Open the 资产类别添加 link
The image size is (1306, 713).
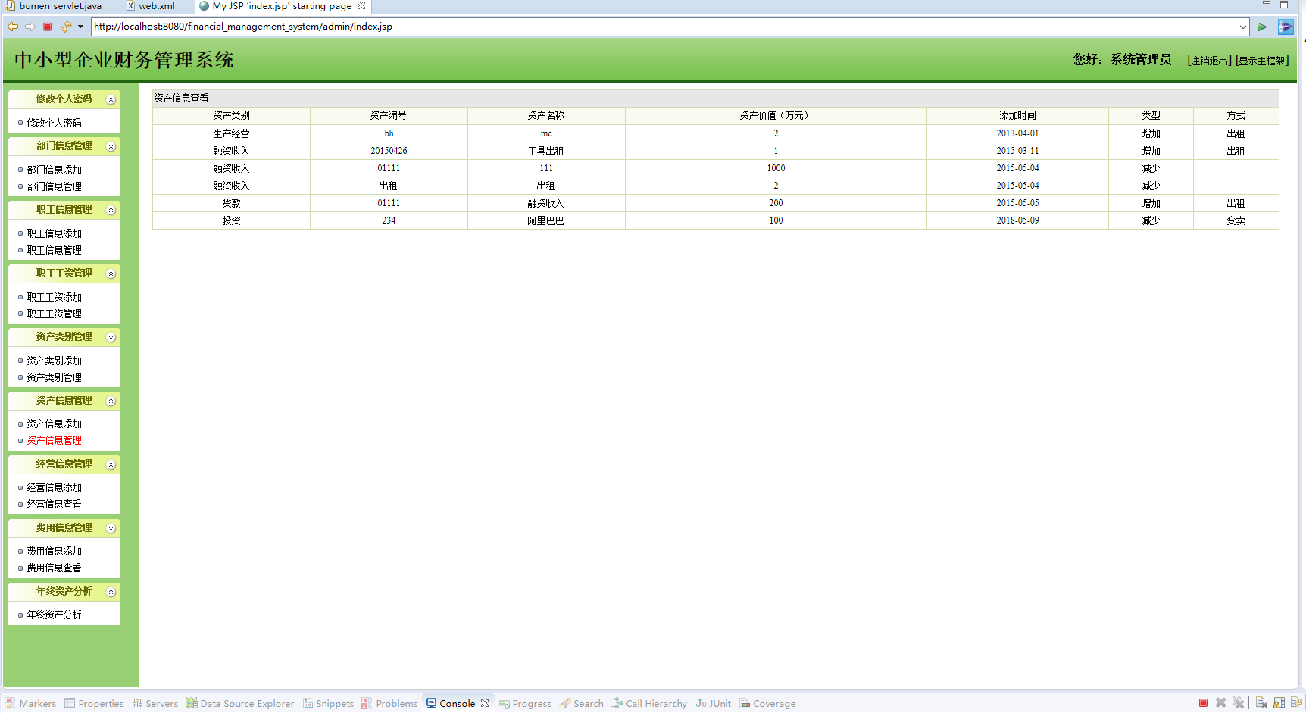55,361
